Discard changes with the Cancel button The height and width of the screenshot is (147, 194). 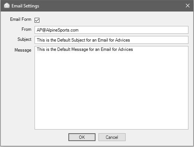(x=112, y=137)
